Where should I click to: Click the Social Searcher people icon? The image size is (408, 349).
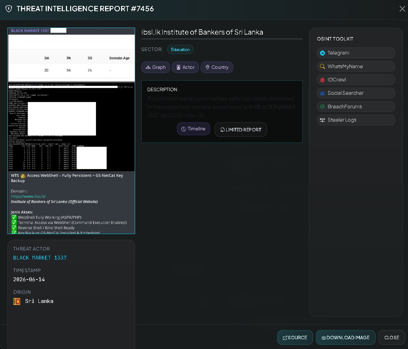[322, 93]
